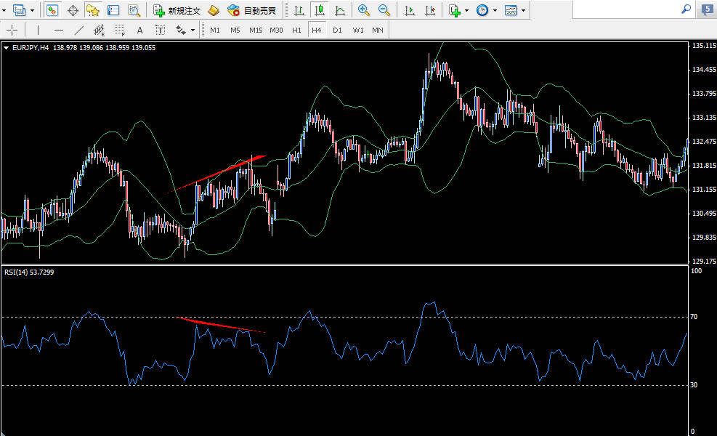Switch timeframe to W1
The width and height of the screenshot is (717, 436).
(x=358, y=31)
